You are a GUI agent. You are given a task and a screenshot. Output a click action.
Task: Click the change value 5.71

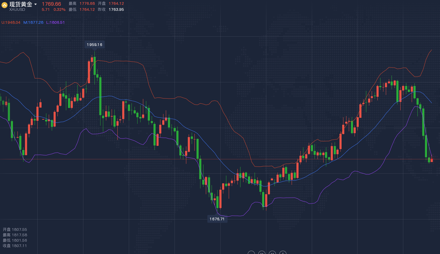[x=46, y=10]
